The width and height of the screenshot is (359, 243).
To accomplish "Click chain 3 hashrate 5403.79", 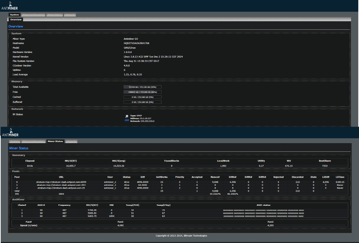I will click(92, 216).
